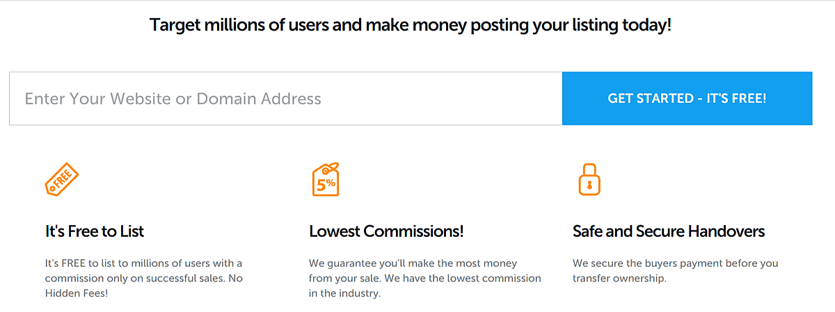Click the "Hidden Fees!" text

point(77,293)
